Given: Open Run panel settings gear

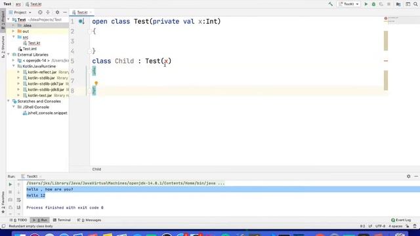Looking at the screenshot, I should coord(408,176).
